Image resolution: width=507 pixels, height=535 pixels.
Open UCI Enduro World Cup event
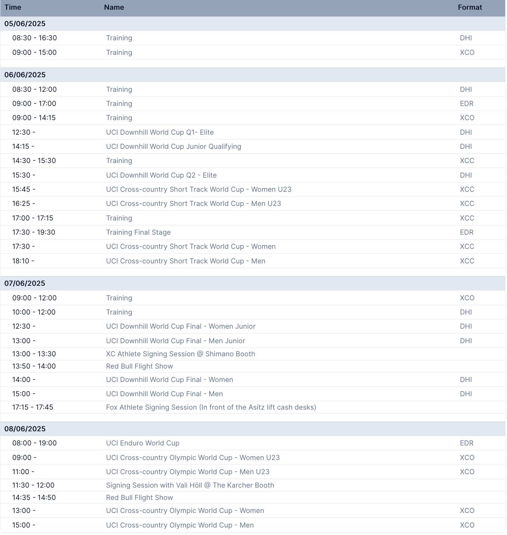point(143,443)
